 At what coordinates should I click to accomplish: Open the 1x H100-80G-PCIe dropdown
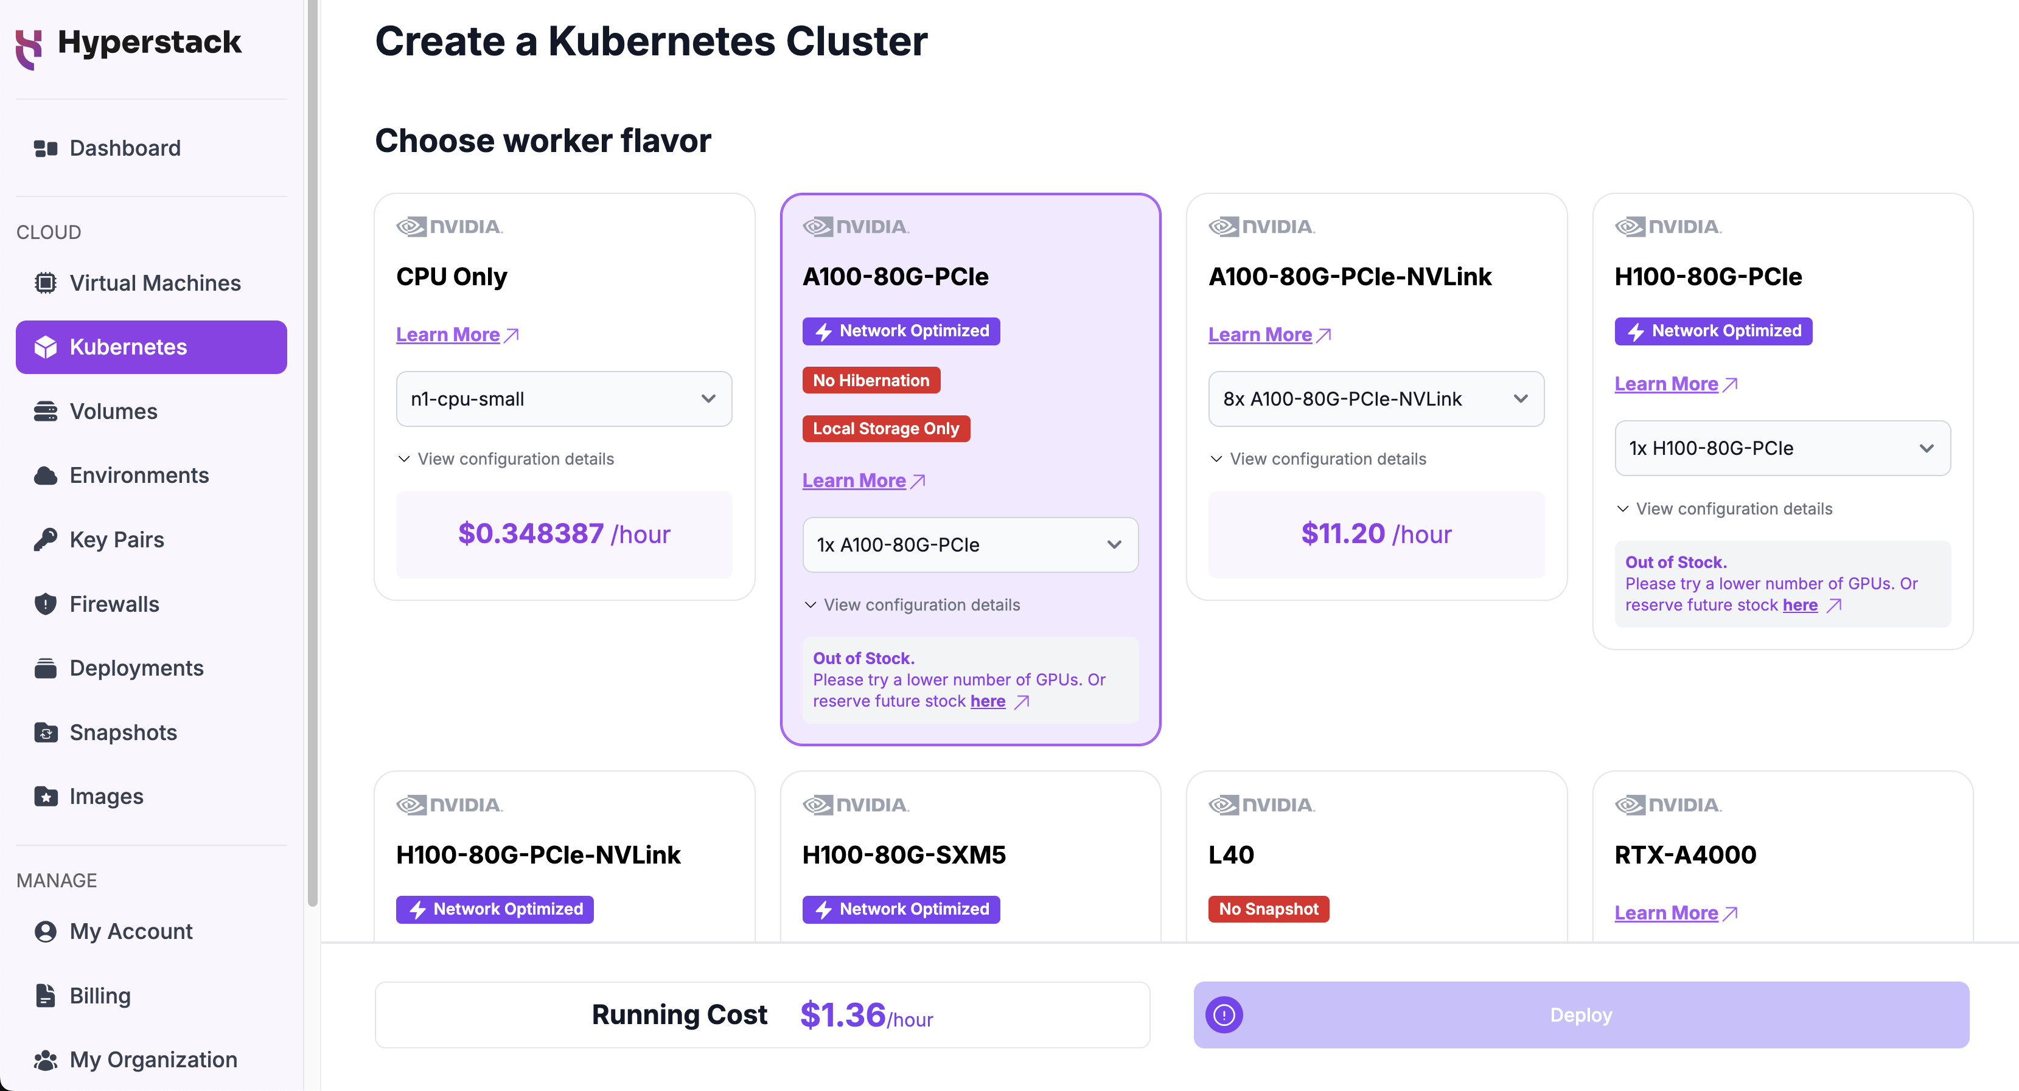[x=1782, y=448]
